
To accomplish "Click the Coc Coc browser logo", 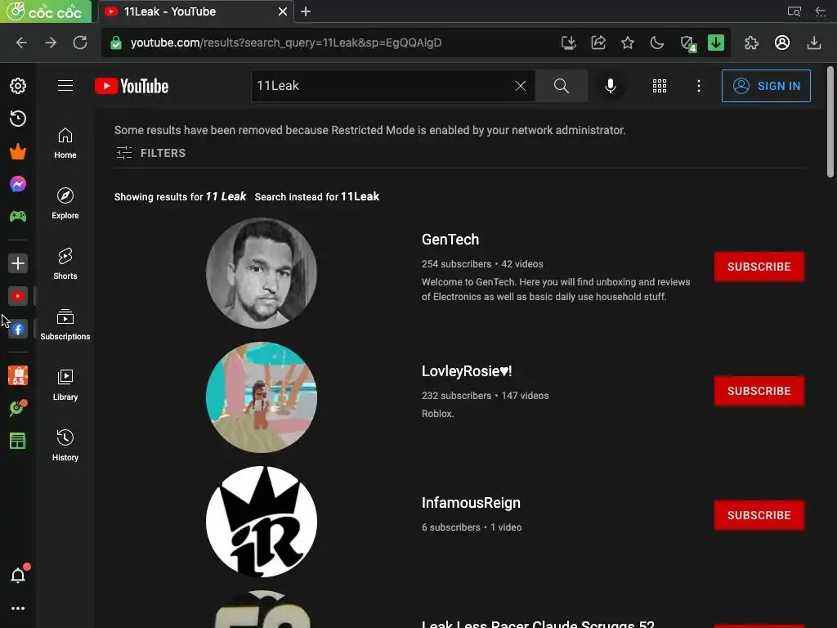I will pos(46,11).
